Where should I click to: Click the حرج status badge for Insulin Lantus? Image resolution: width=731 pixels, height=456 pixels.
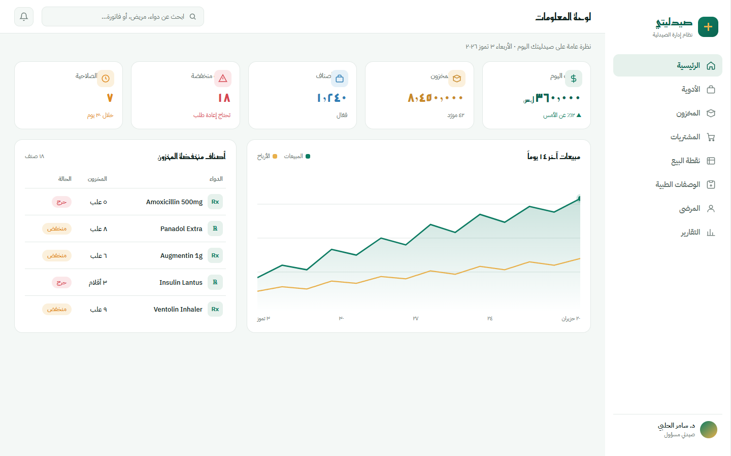point(61,282)
